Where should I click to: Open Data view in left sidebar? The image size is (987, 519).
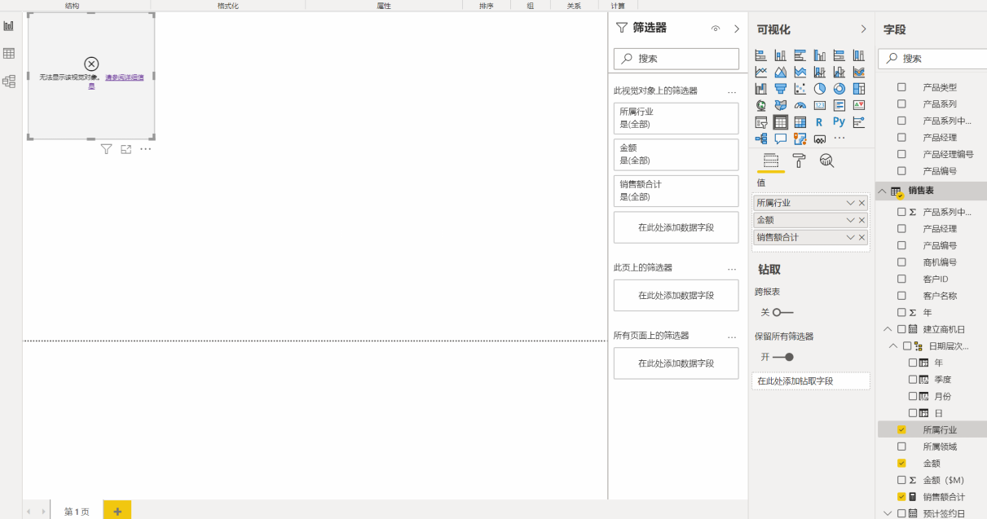[x=9, y=54]
